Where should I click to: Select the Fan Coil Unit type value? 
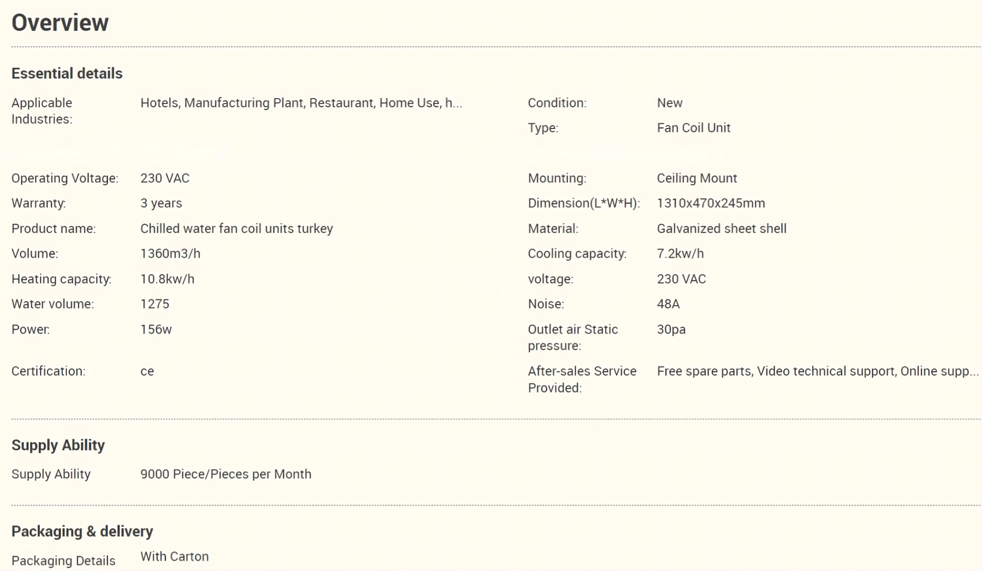(693, 128)
